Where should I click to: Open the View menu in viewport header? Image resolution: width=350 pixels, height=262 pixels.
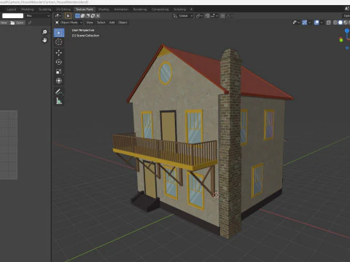(x=90, y=23)
